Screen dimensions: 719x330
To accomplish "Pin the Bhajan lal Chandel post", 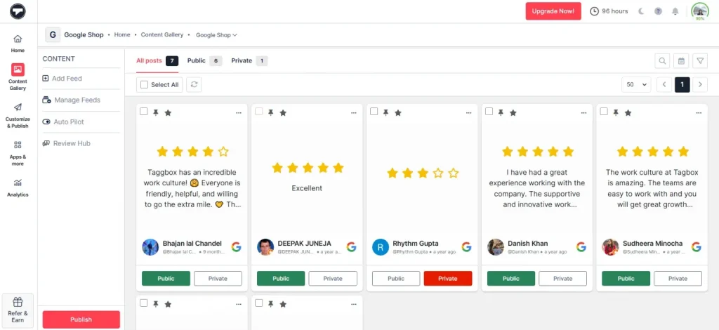I will click(156, 112).
